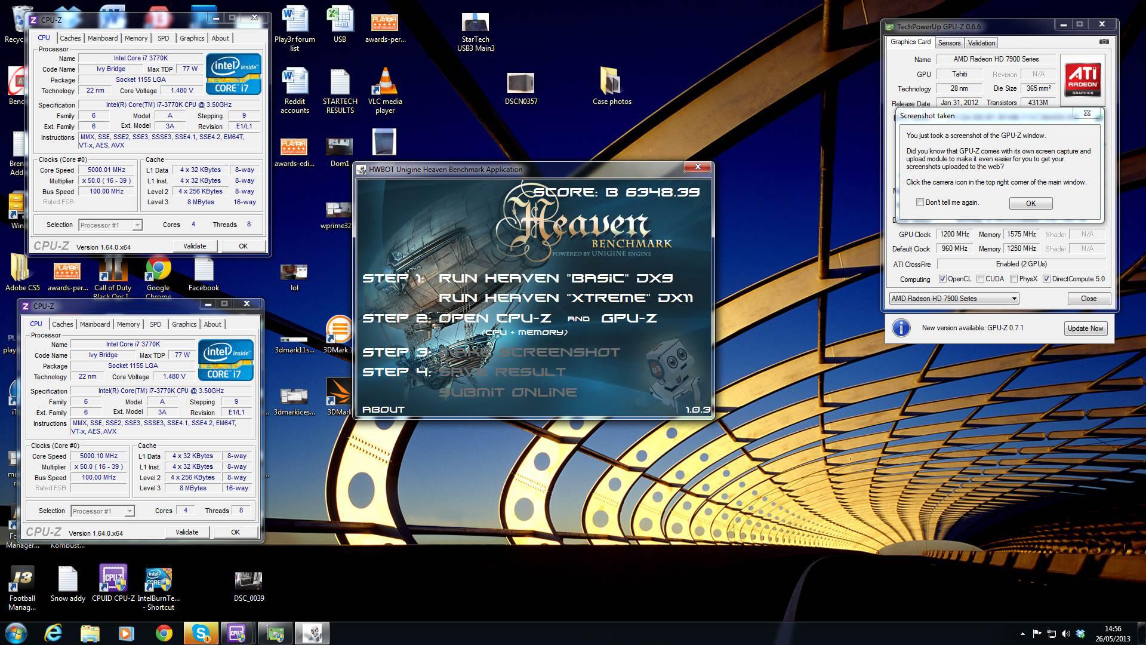Click Run Heaven Basic DX9 step
Image resolution: width=1146 pixels, height=645 pixels.
(556, 278)
